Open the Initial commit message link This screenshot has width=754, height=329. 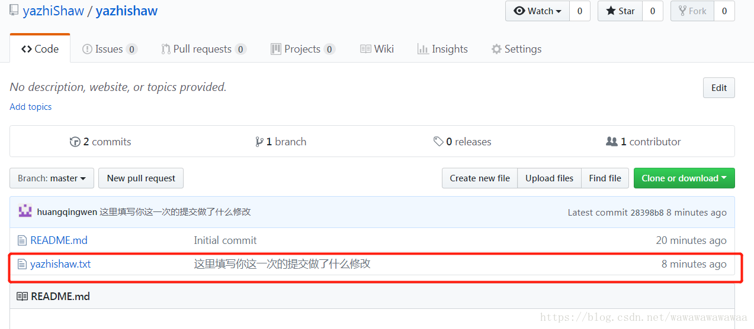point(225,240)
